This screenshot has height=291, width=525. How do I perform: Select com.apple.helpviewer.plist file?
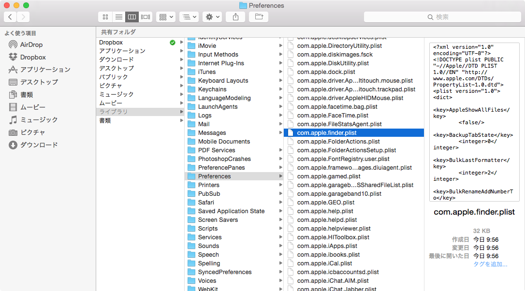354,229
